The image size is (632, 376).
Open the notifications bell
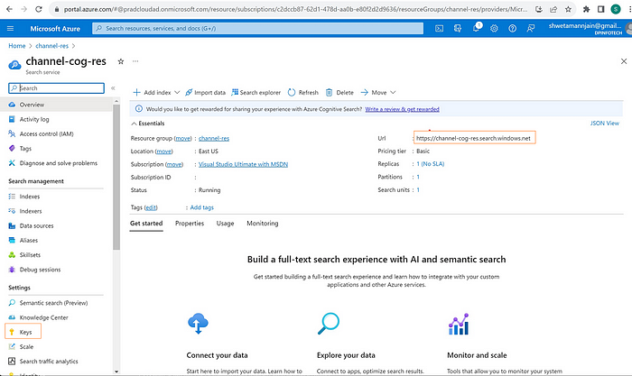477,28
